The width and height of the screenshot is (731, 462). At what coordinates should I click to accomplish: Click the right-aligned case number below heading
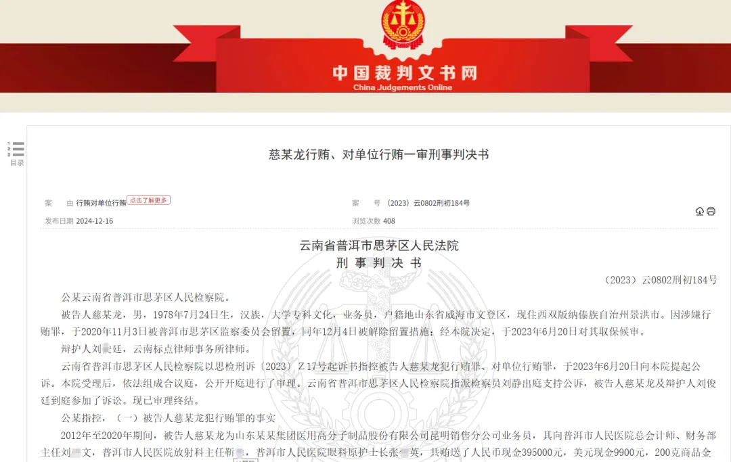tap(660, 280)
